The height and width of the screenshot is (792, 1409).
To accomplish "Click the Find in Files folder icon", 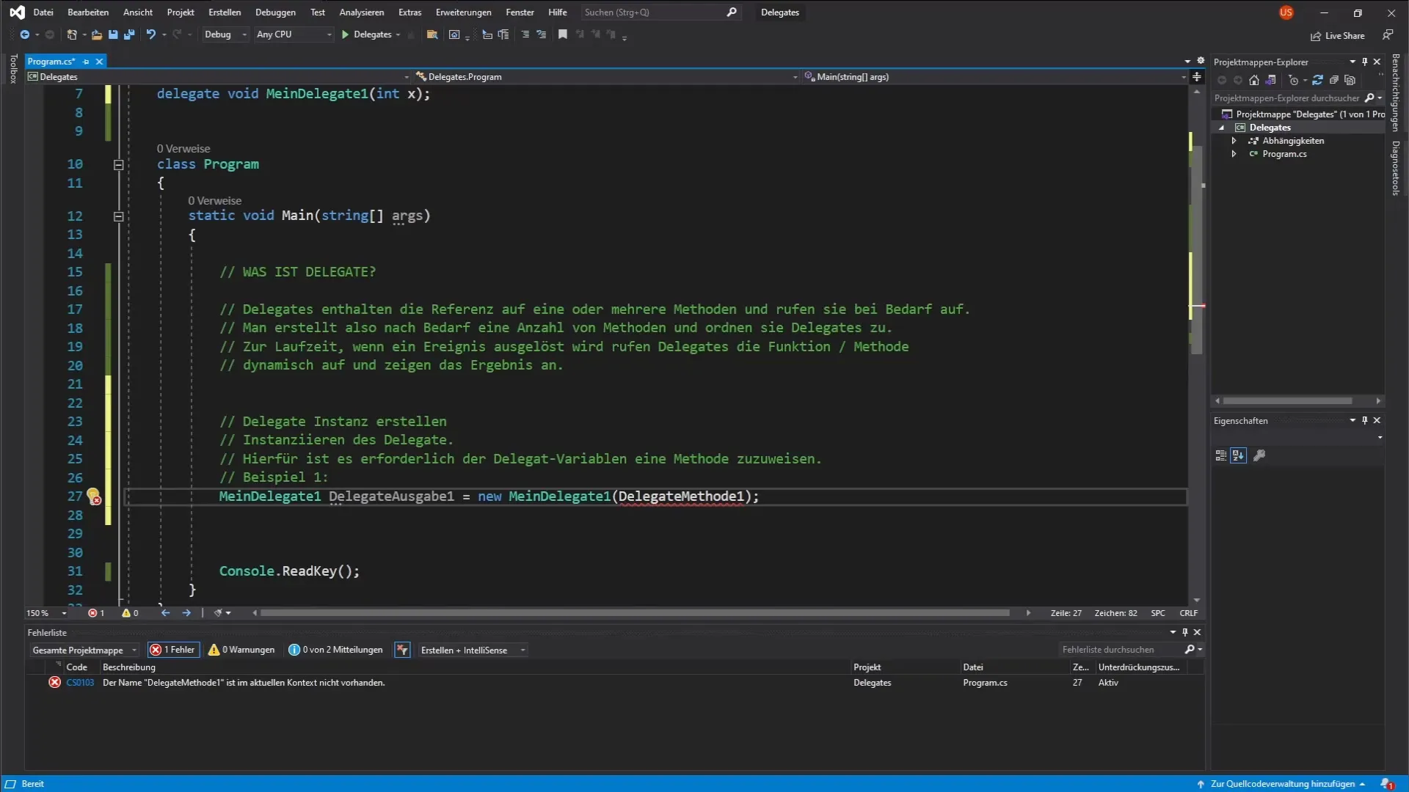I will coord(432,34).
